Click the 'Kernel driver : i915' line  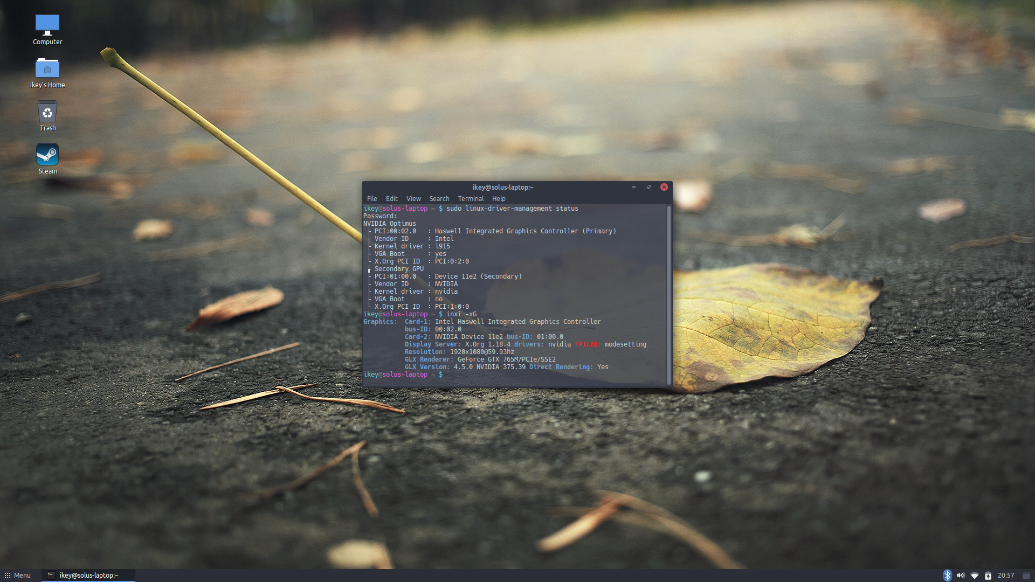coord(412,246)
